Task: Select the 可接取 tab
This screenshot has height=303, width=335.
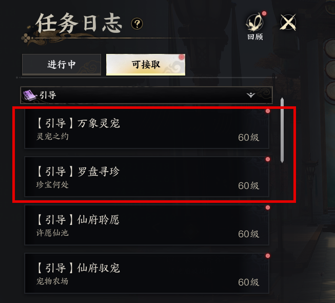Action: pos(146,65)
